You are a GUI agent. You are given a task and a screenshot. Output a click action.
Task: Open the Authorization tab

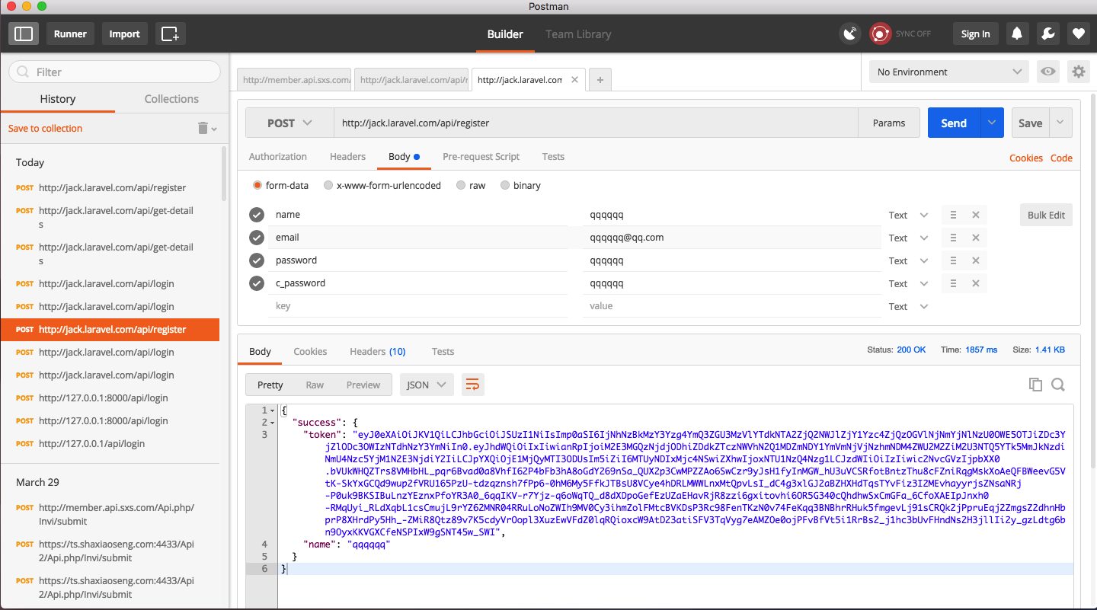[278, 156]
